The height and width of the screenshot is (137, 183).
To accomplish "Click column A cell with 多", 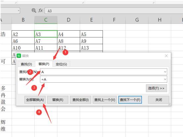I will click(6, 88).
